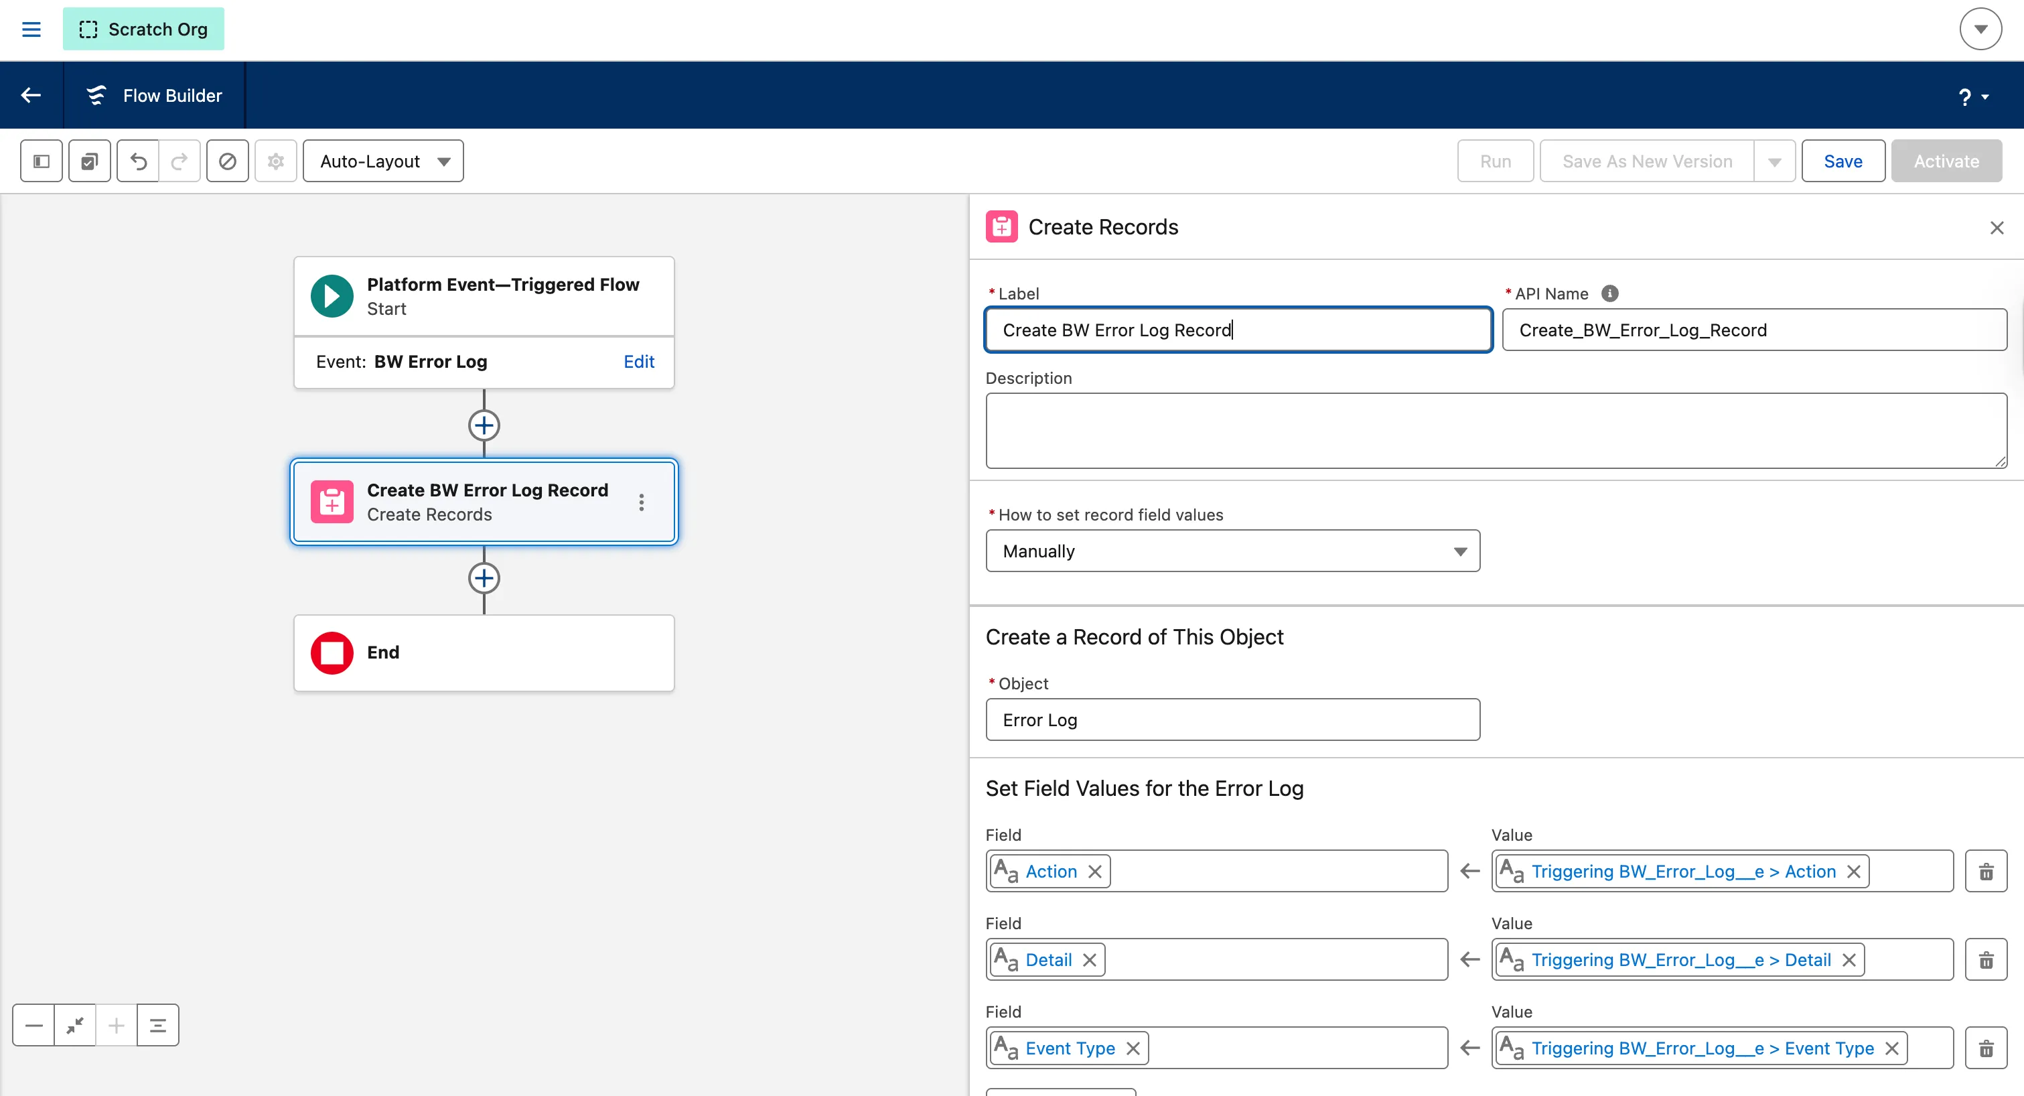Open the help question mark menu
Image resolution: width=2024 pixels, height=1096 pixels.
(1973, 96)
